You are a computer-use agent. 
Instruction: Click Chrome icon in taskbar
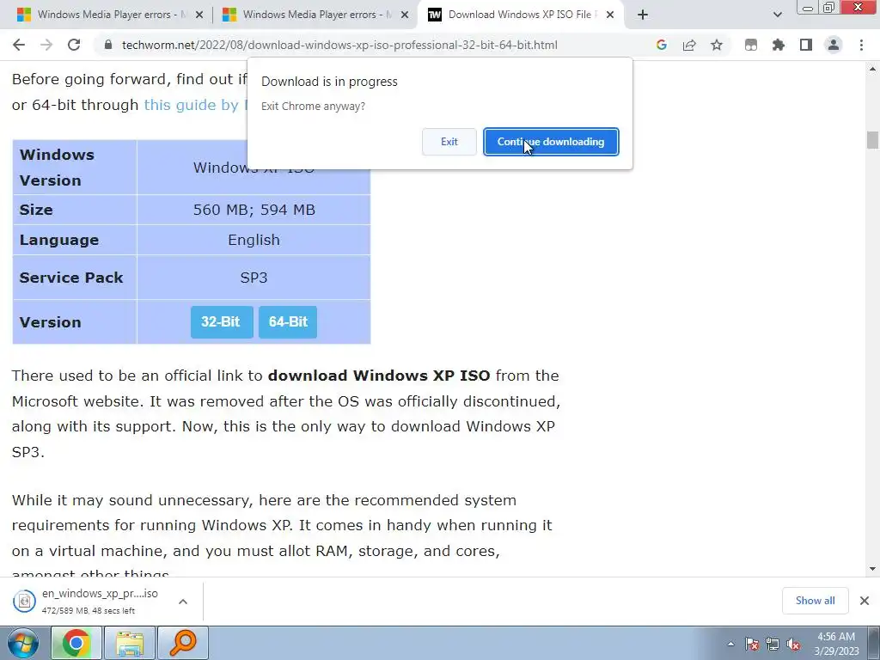pyautogui.click(x=76, y=643)
